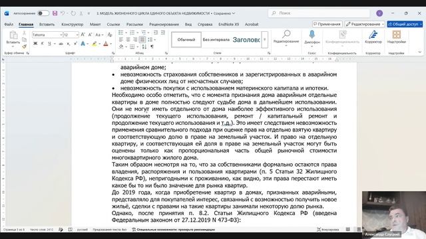Click the word count (Число слов) in status bar
Screen dimensions: 426x239
(x=41, y=230)
